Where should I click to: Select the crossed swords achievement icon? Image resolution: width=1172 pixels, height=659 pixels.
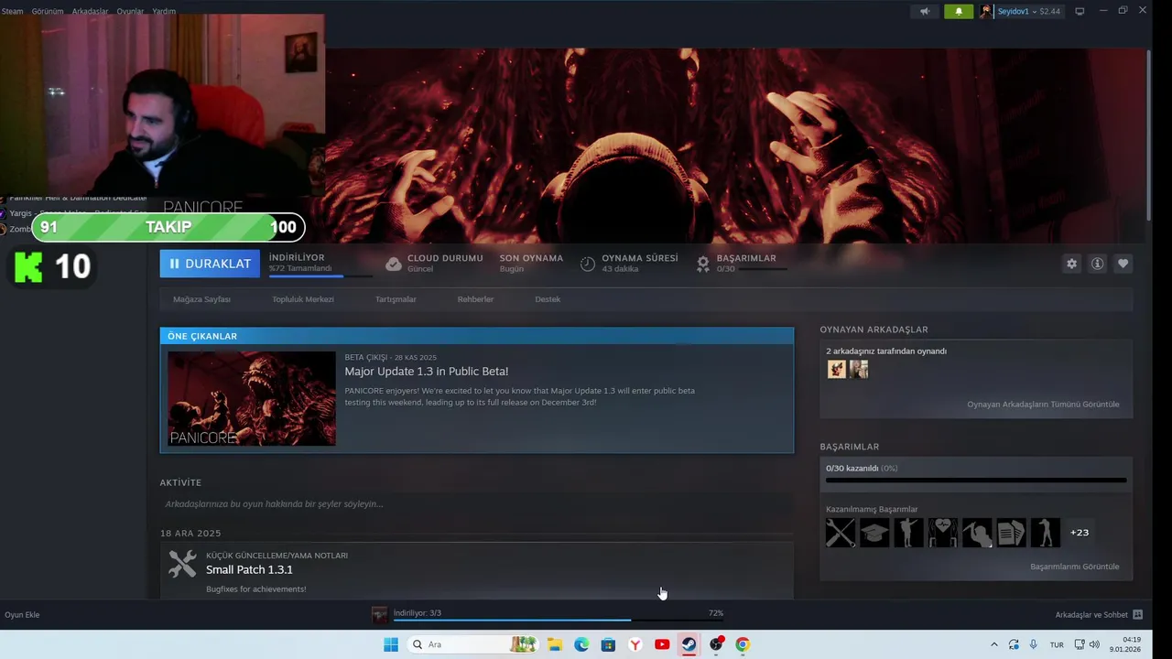pos(841,533)
